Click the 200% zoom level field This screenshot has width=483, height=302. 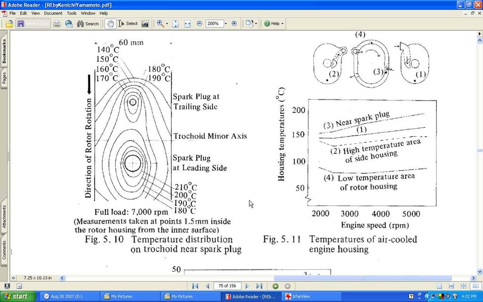click(x=215, y=24)
